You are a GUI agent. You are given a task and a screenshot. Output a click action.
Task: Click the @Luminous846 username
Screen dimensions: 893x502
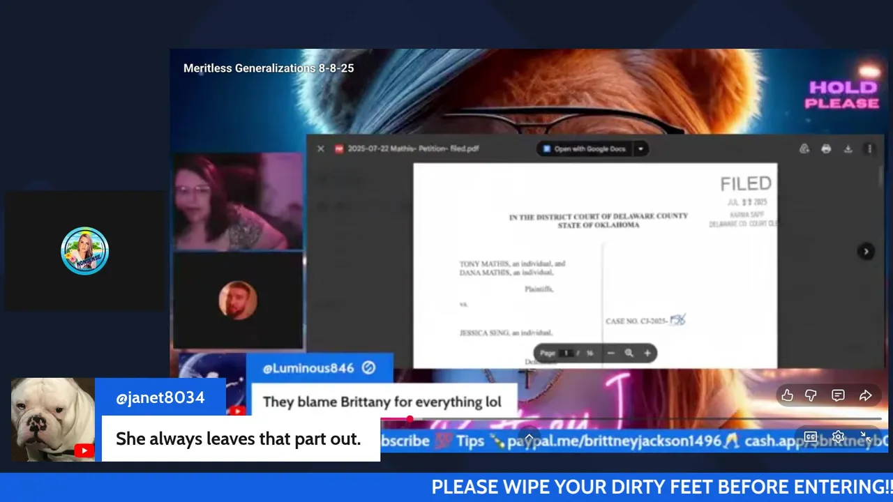[308, 367]
